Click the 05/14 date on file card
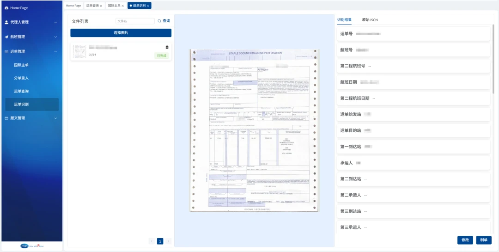499x252 pixels. pyautogui.click(x=92, y=55)
